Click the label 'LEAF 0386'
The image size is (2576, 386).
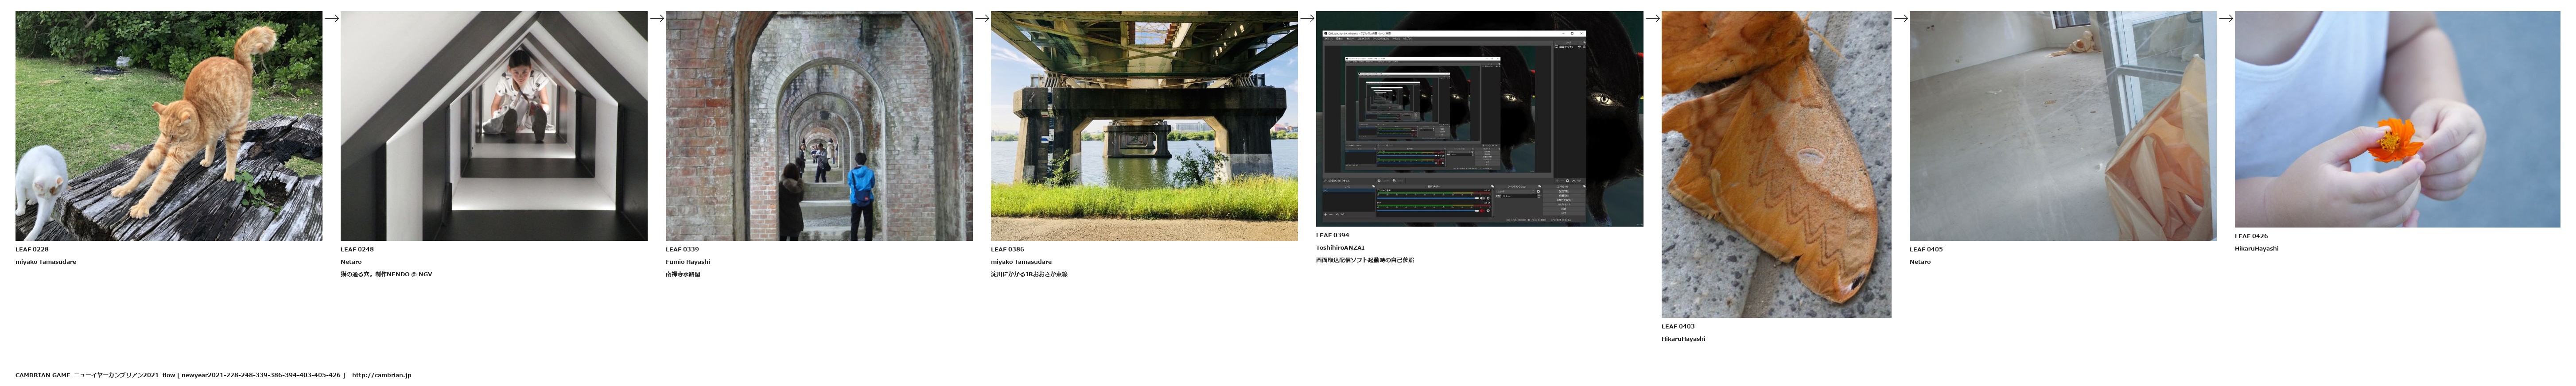click(1007, 250)
